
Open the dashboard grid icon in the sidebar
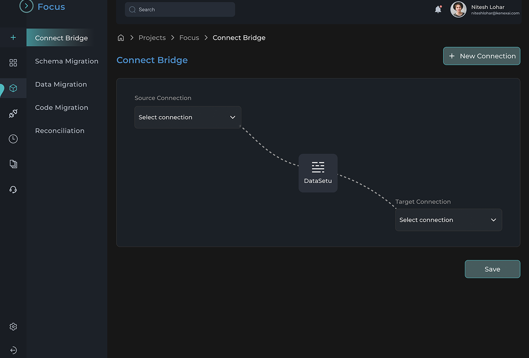click(x=13, y=63)
